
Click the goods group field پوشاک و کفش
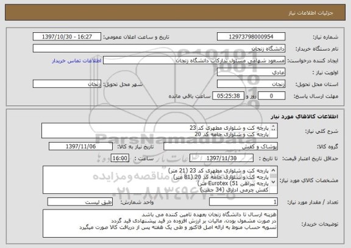pos(221,147)
